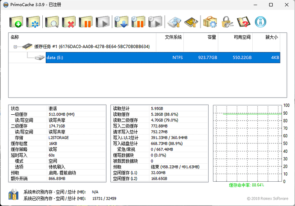295x206 pixels.
Task: Select cache task #1 {6176DAC0-...} row
Action: point(92,46)
